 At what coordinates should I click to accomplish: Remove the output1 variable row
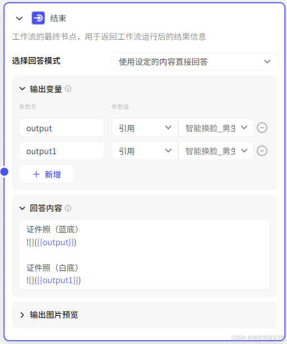point(262,151)
